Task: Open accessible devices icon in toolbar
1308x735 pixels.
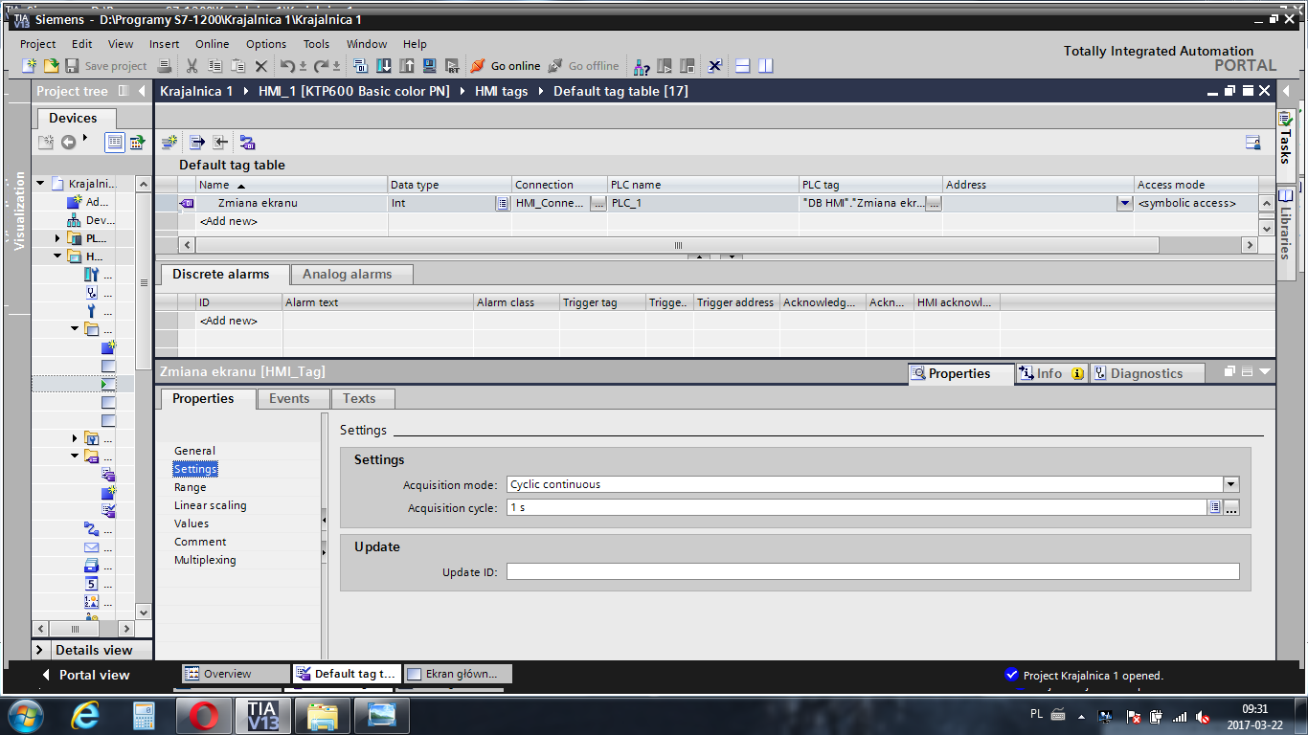Action: click(x=642, y=66)
